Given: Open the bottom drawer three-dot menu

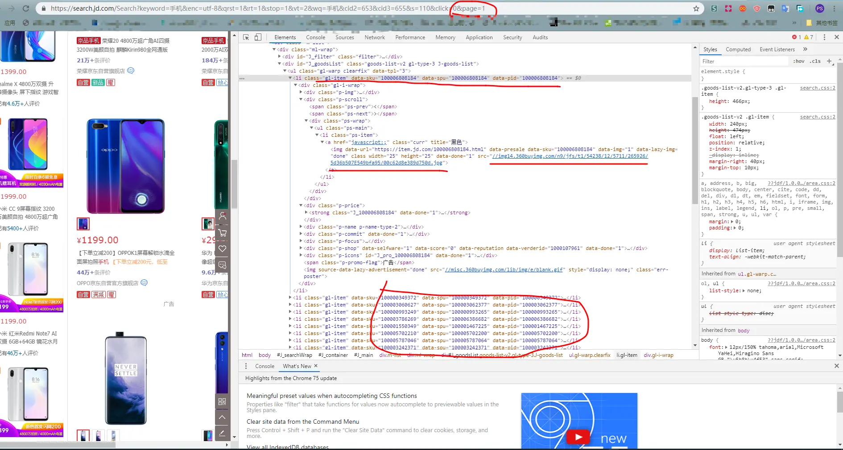Looking at the screenshot, I should [246, 366].
